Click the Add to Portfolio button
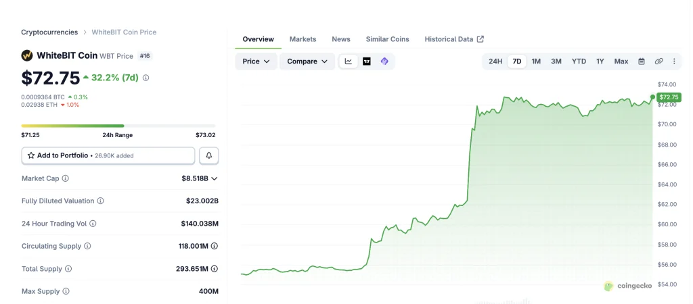The width and height of the screenshot is (693, 304). (108, 155)
